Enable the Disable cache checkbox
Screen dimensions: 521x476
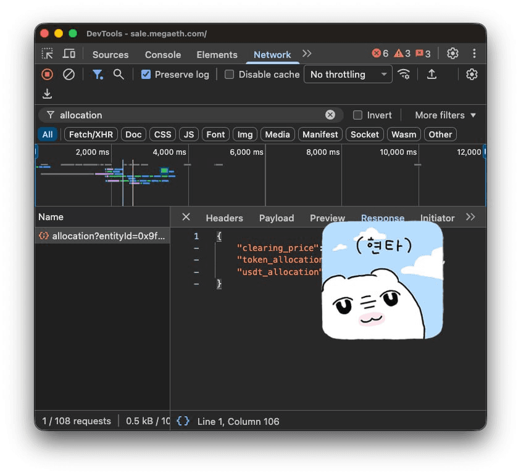pyautogui.click(x=230, y=75)
